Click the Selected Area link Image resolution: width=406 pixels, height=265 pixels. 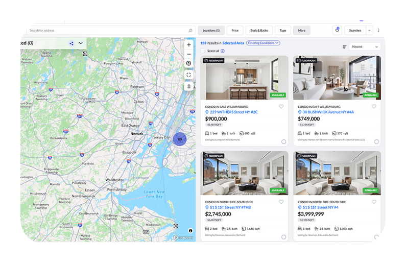pyautogui.click(x=233, y=43)
